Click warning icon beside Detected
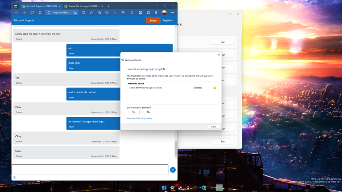 (x=215, y=88)
